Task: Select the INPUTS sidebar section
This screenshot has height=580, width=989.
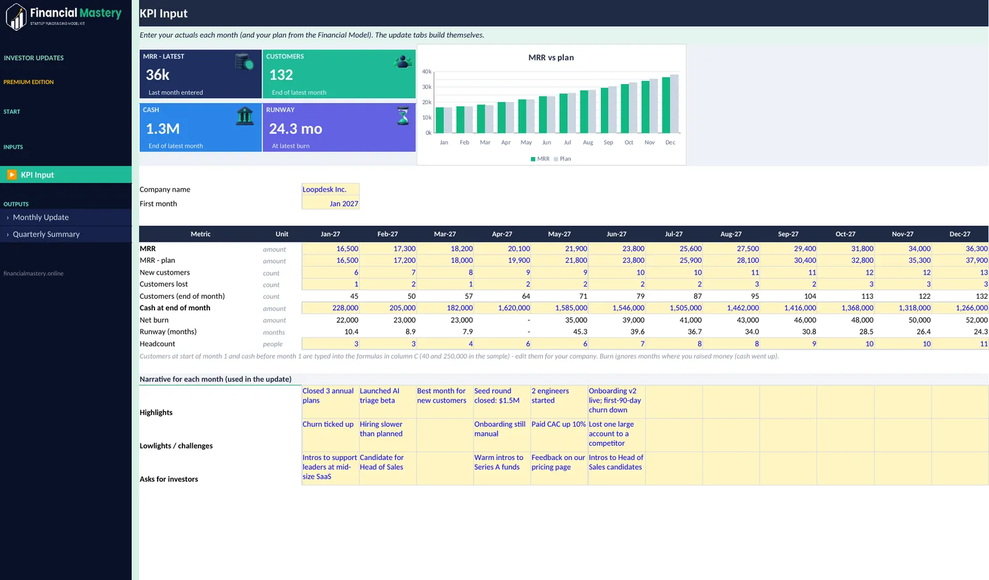Action: tap(13, 147)
